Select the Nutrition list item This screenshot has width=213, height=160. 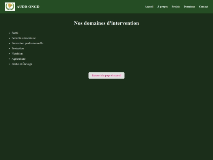(x=17, y=54)
